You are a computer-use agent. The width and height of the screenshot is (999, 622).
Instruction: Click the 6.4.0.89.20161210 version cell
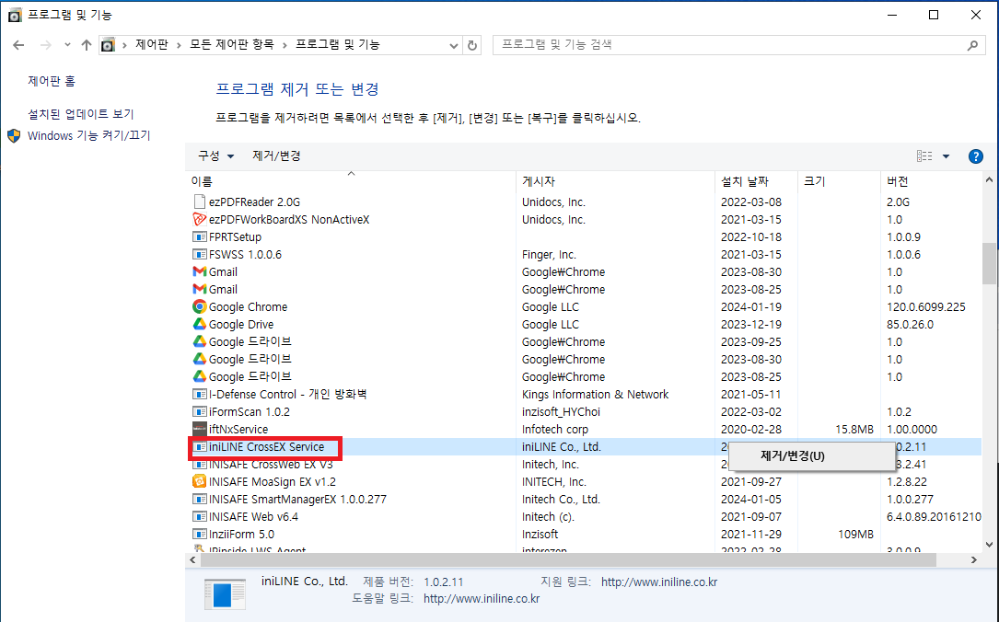(x=934, y=516)
